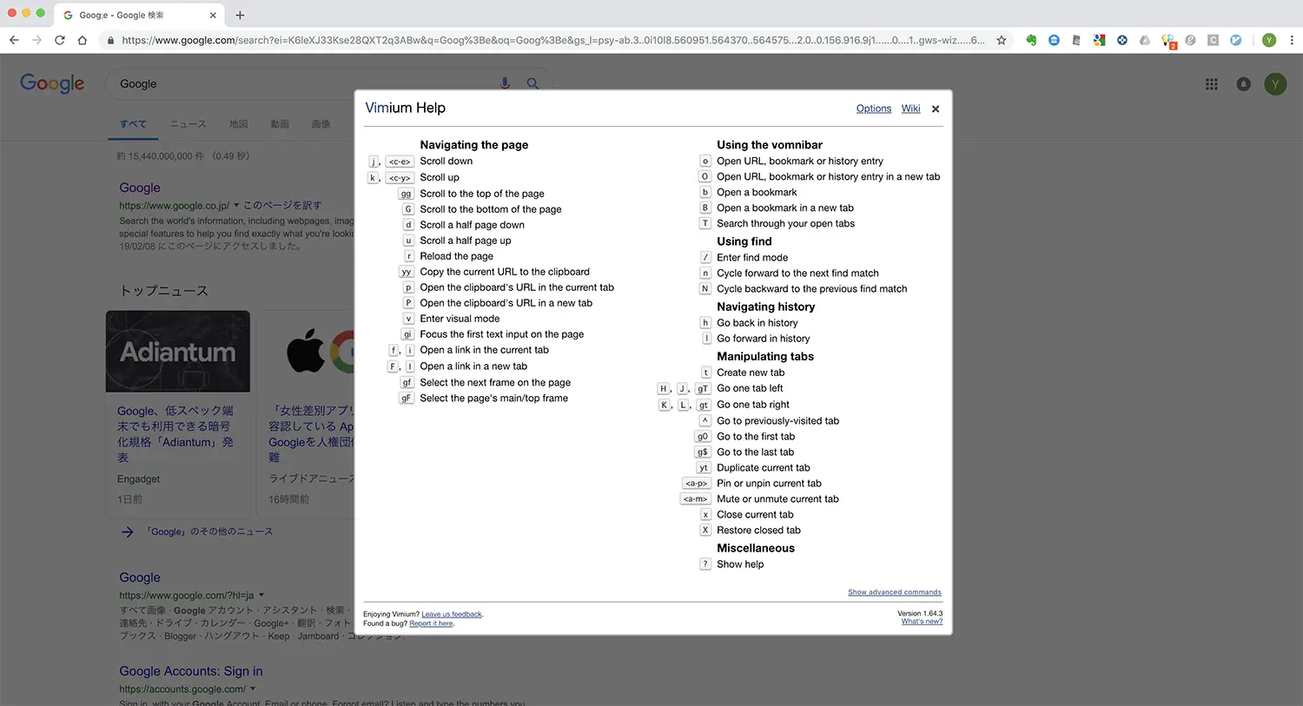
Task: Click the gray C square extension icon
Action: click(x=1213, y=40)
